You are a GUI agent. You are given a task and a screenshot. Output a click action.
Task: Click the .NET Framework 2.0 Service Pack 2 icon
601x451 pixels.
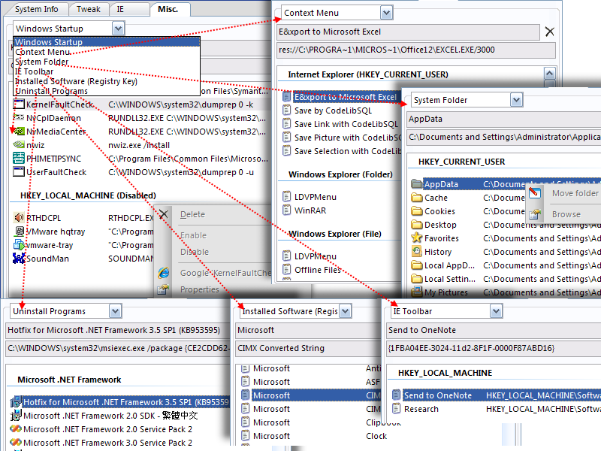tap(16, 428)
